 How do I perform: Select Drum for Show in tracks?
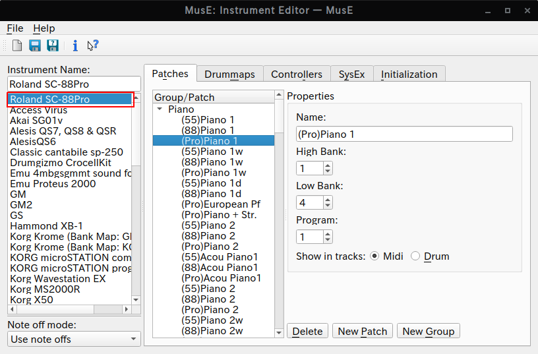point(415,256)
